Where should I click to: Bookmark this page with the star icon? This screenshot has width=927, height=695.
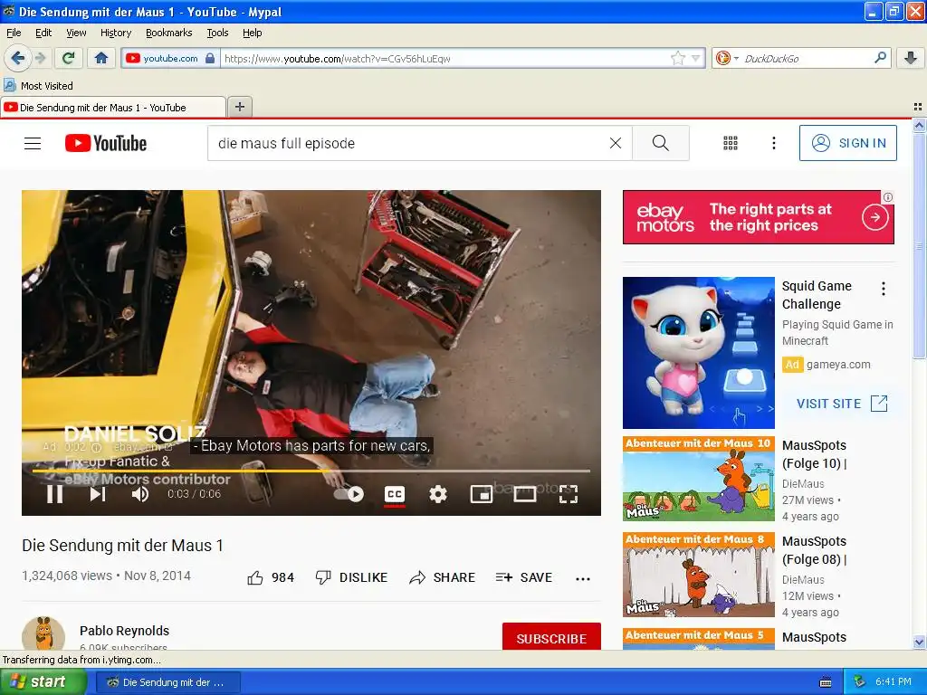point(677,58)
